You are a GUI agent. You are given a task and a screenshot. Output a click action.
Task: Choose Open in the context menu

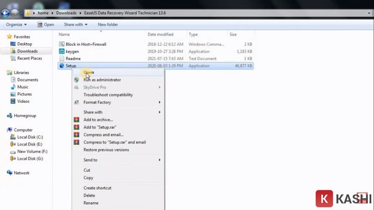118,72
